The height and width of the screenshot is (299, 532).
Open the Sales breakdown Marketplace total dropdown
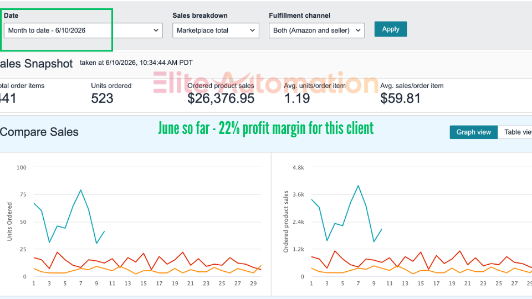[x=216, y=30]
